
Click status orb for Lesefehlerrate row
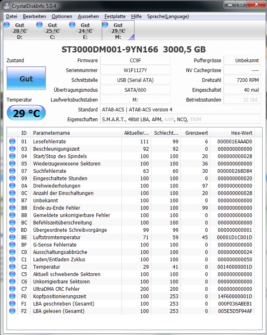coord(12,141)
